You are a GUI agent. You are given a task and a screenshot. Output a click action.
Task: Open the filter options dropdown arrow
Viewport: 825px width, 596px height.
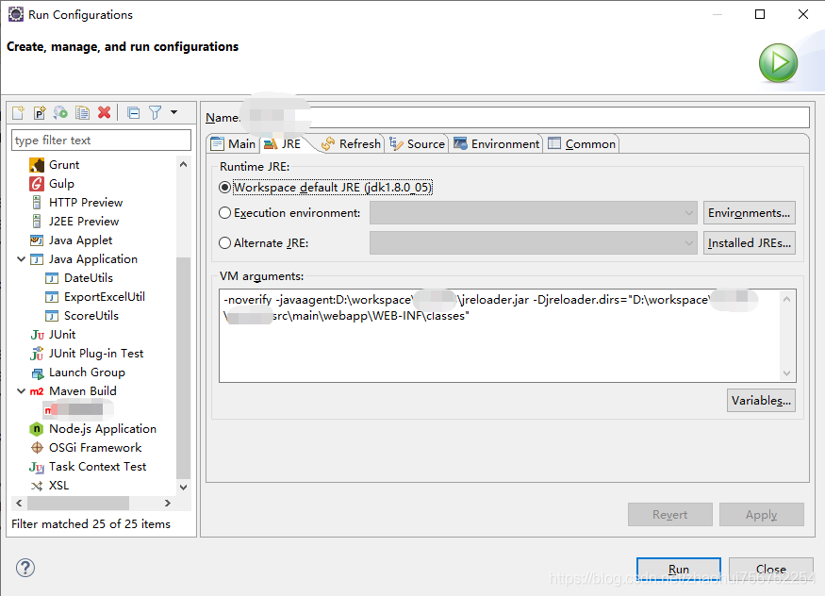pyautogui.click(x=174, y=112)
